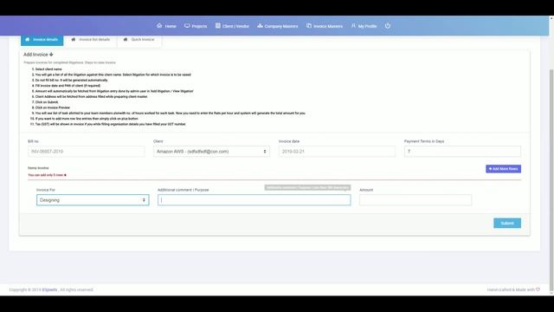Screen dimensions: 554x312
Task: Open the Invoice For dropdown showing Designing
Action: (x=93, y=200)
